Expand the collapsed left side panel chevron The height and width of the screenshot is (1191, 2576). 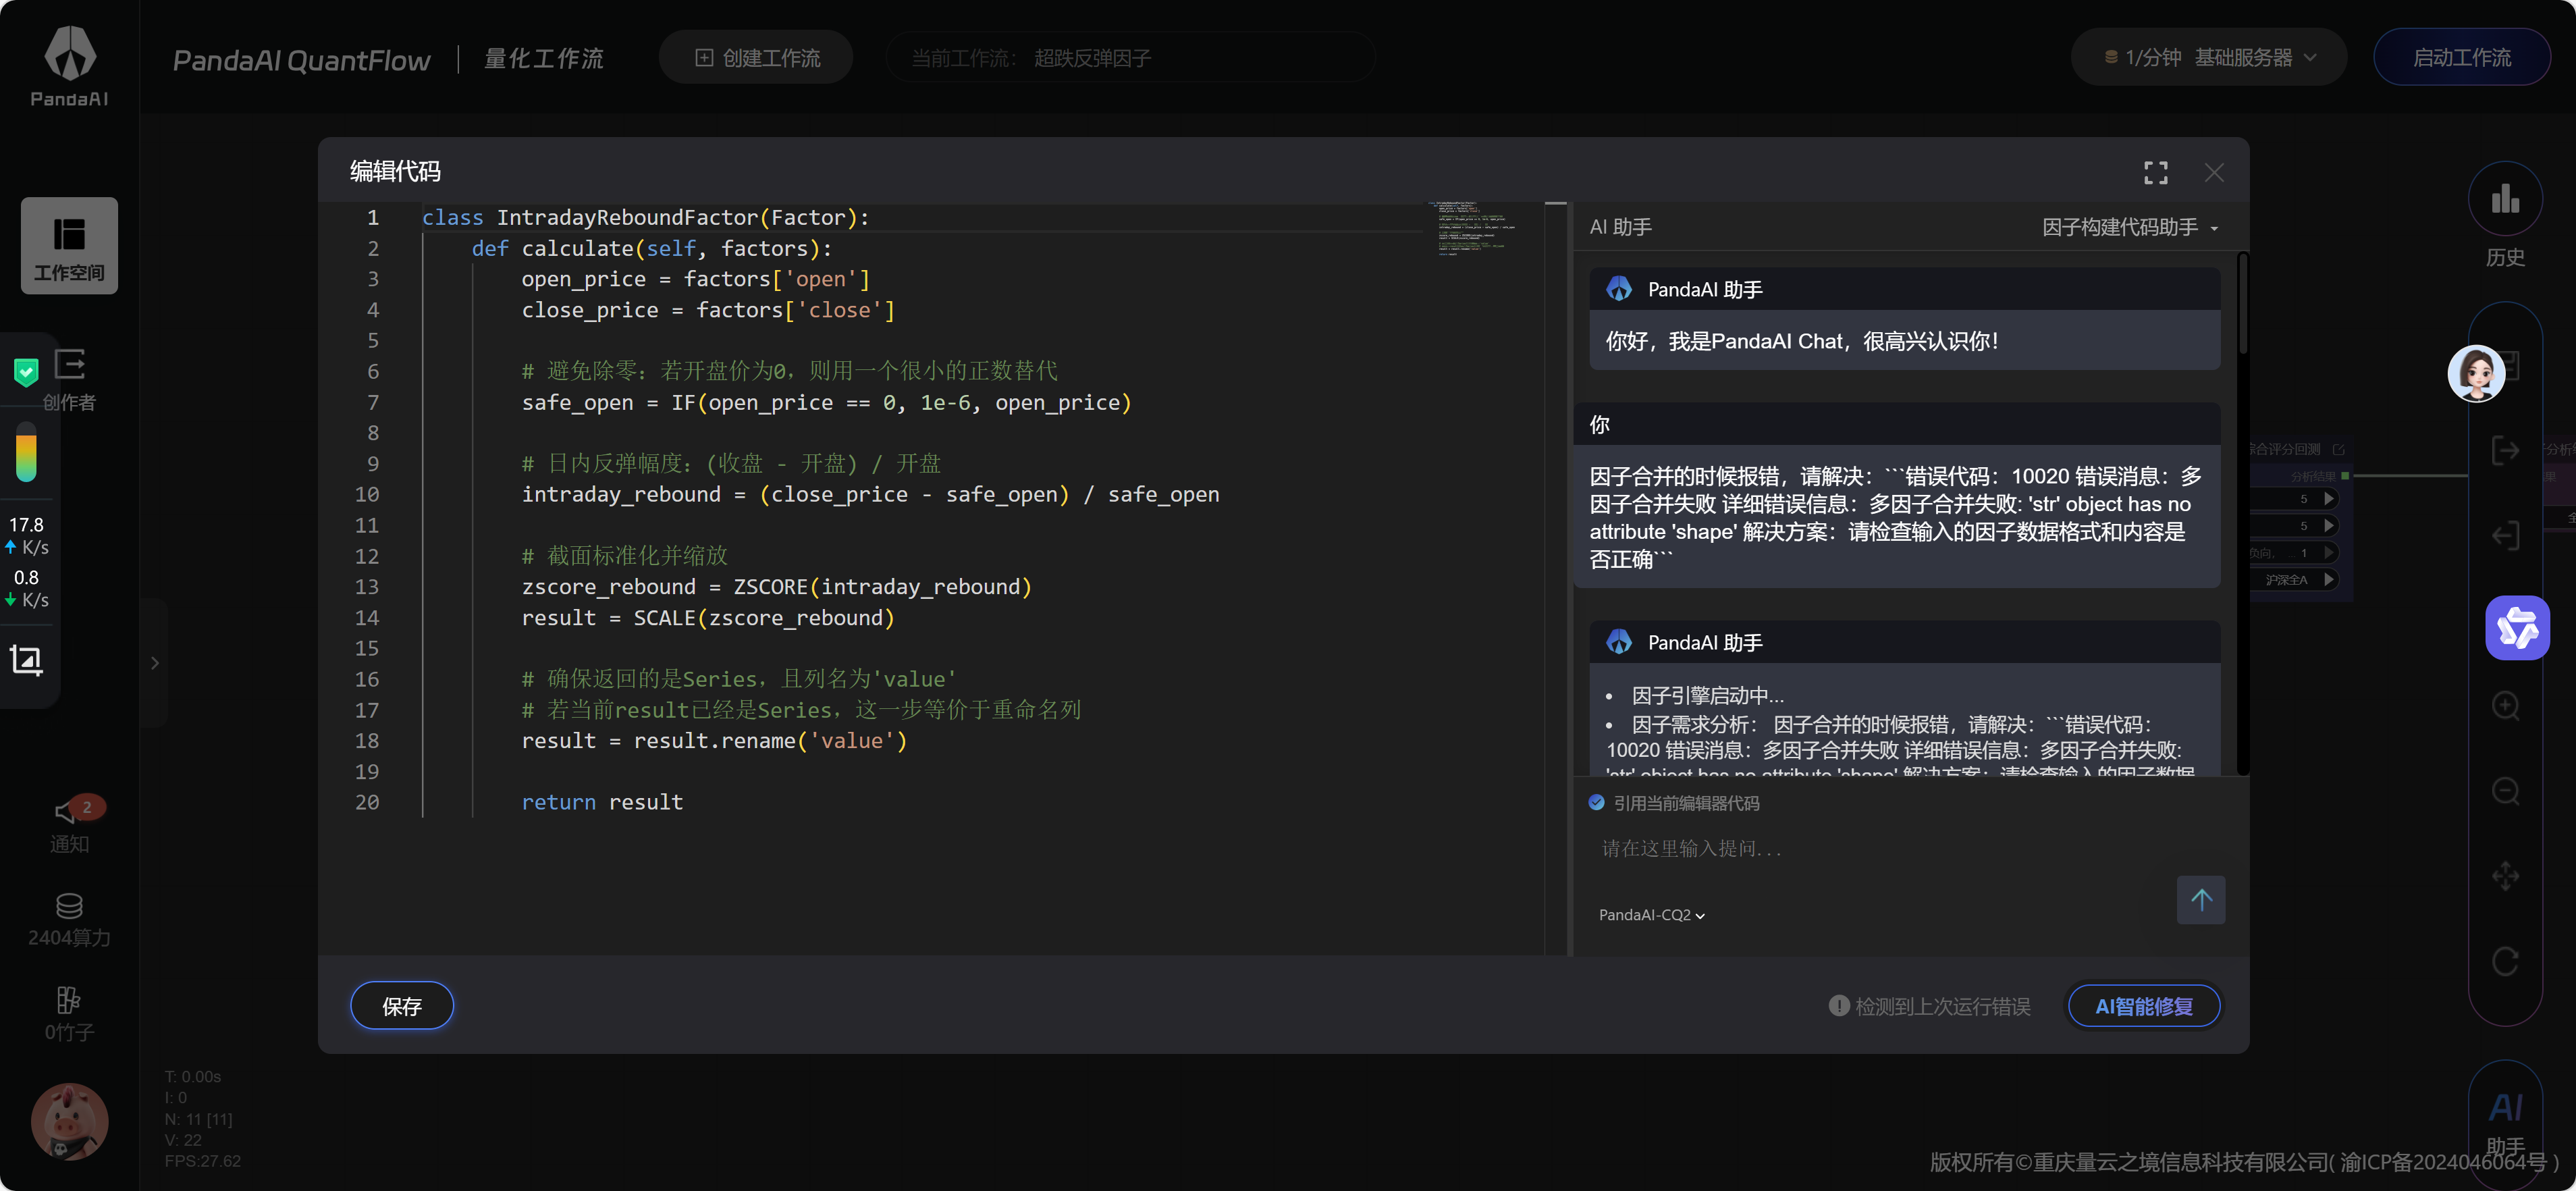[x=155, y=663]
